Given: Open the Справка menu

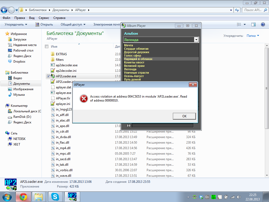Looking at the screenshot, I should point(59,18).
